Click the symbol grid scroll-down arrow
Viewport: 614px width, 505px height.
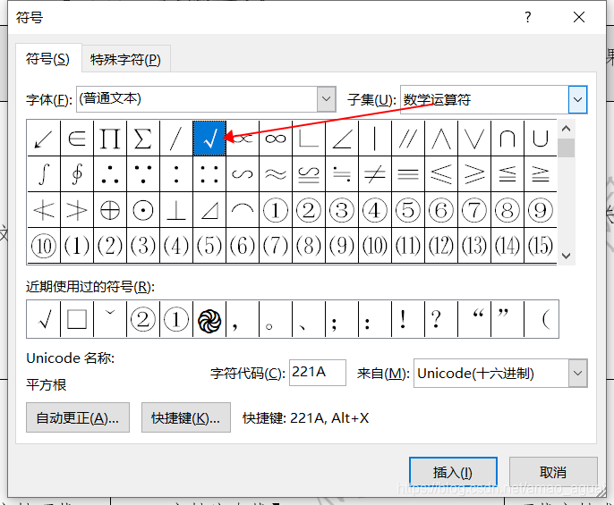[x=566, y=256]
